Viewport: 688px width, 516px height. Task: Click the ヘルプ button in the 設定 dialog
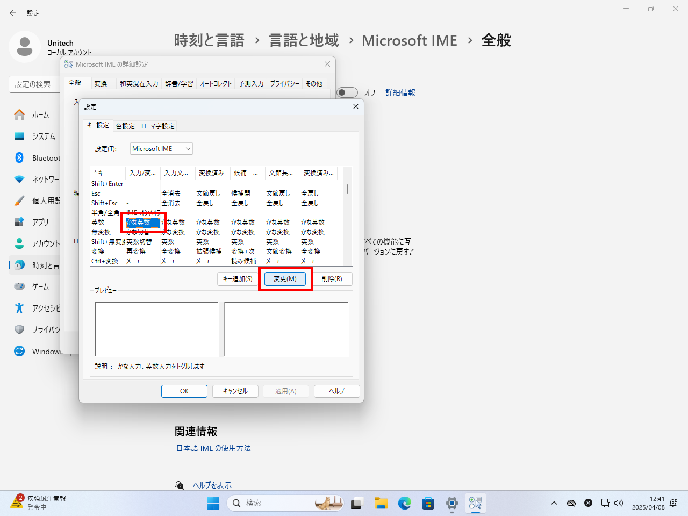point(337,391)
